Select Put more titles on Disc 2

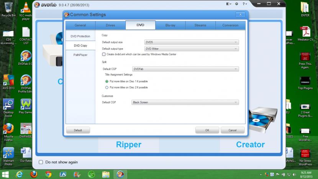(x=107, y=87)
